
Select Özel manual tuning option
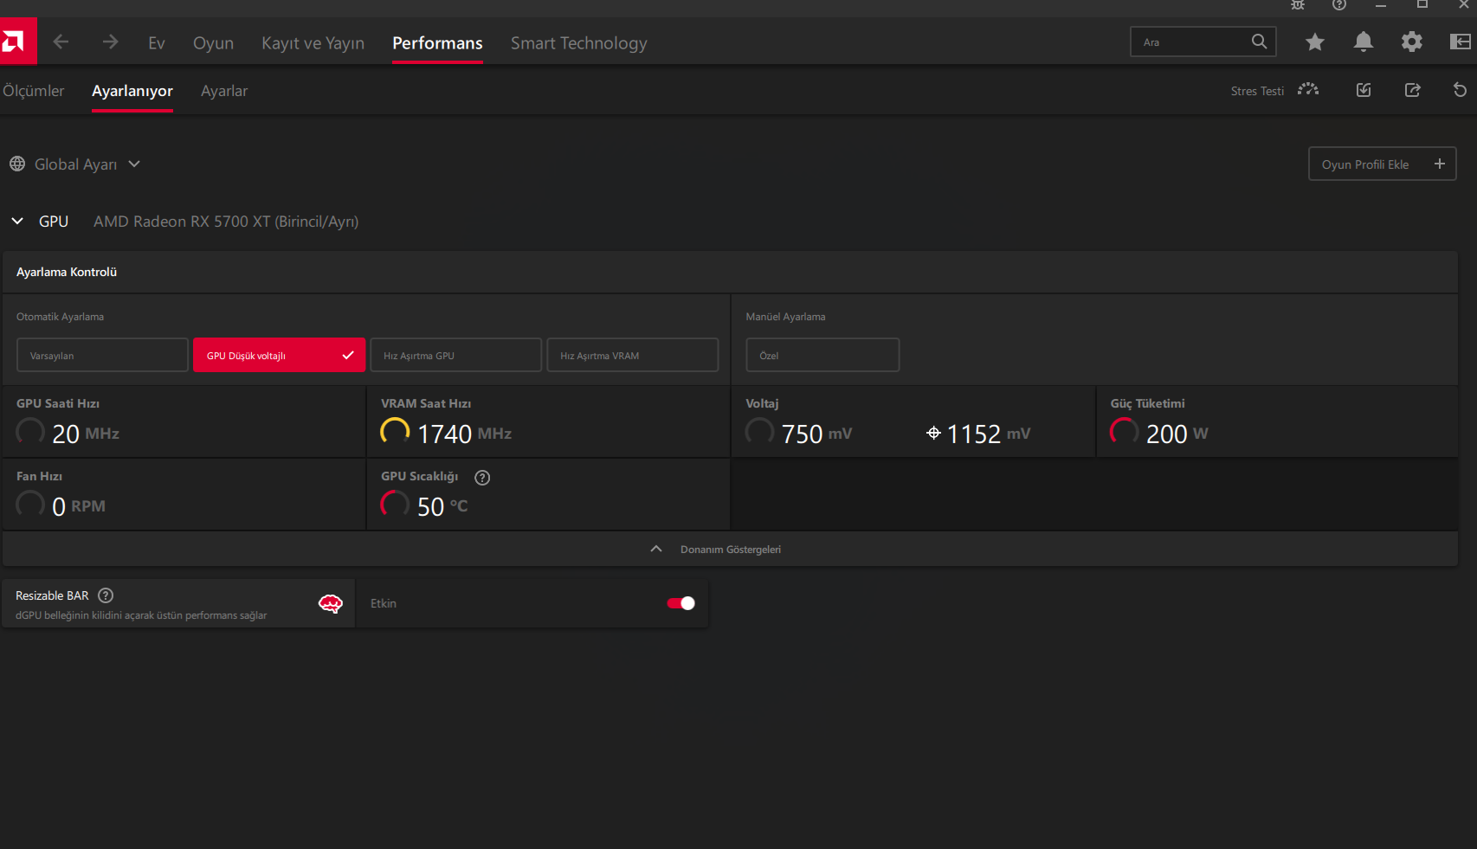tap(822, 355)
